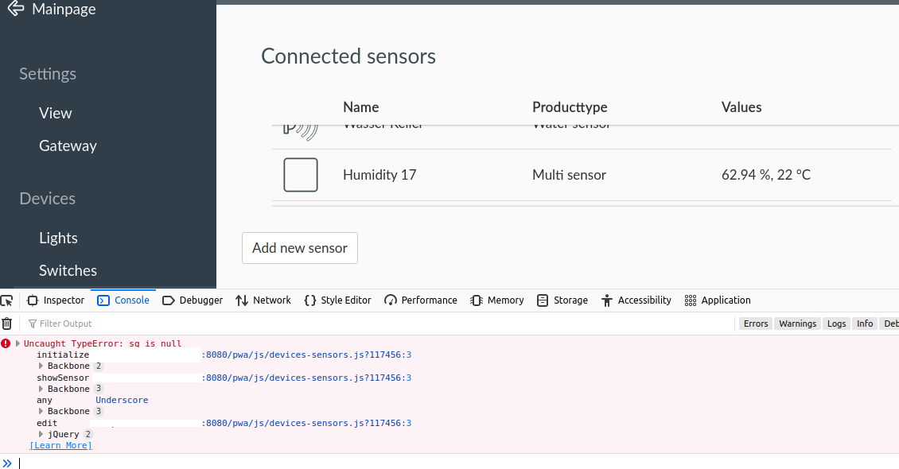Switch to the Debugger tab
This screenshot has height=469, width=899.
190,300
